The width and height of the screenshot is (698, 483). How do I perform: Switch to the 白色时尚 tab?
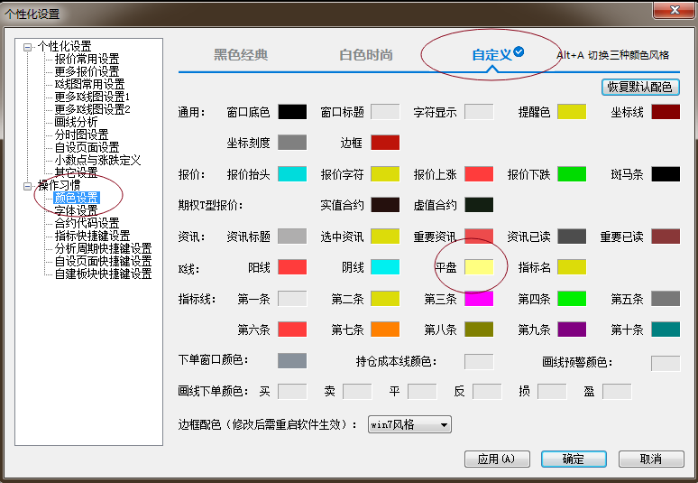coord(366,55)
